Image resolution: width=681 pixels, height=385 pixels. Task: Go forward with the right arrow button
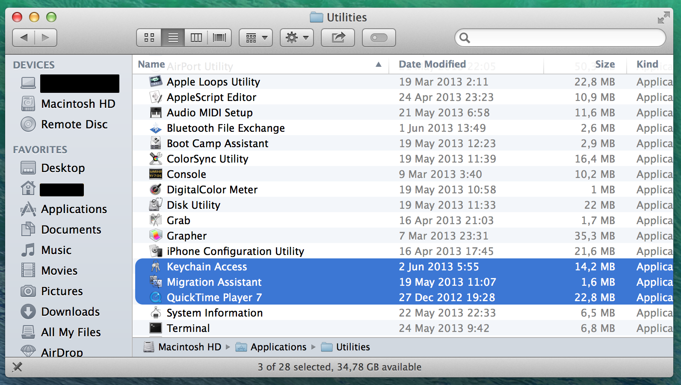pos(46,38)
